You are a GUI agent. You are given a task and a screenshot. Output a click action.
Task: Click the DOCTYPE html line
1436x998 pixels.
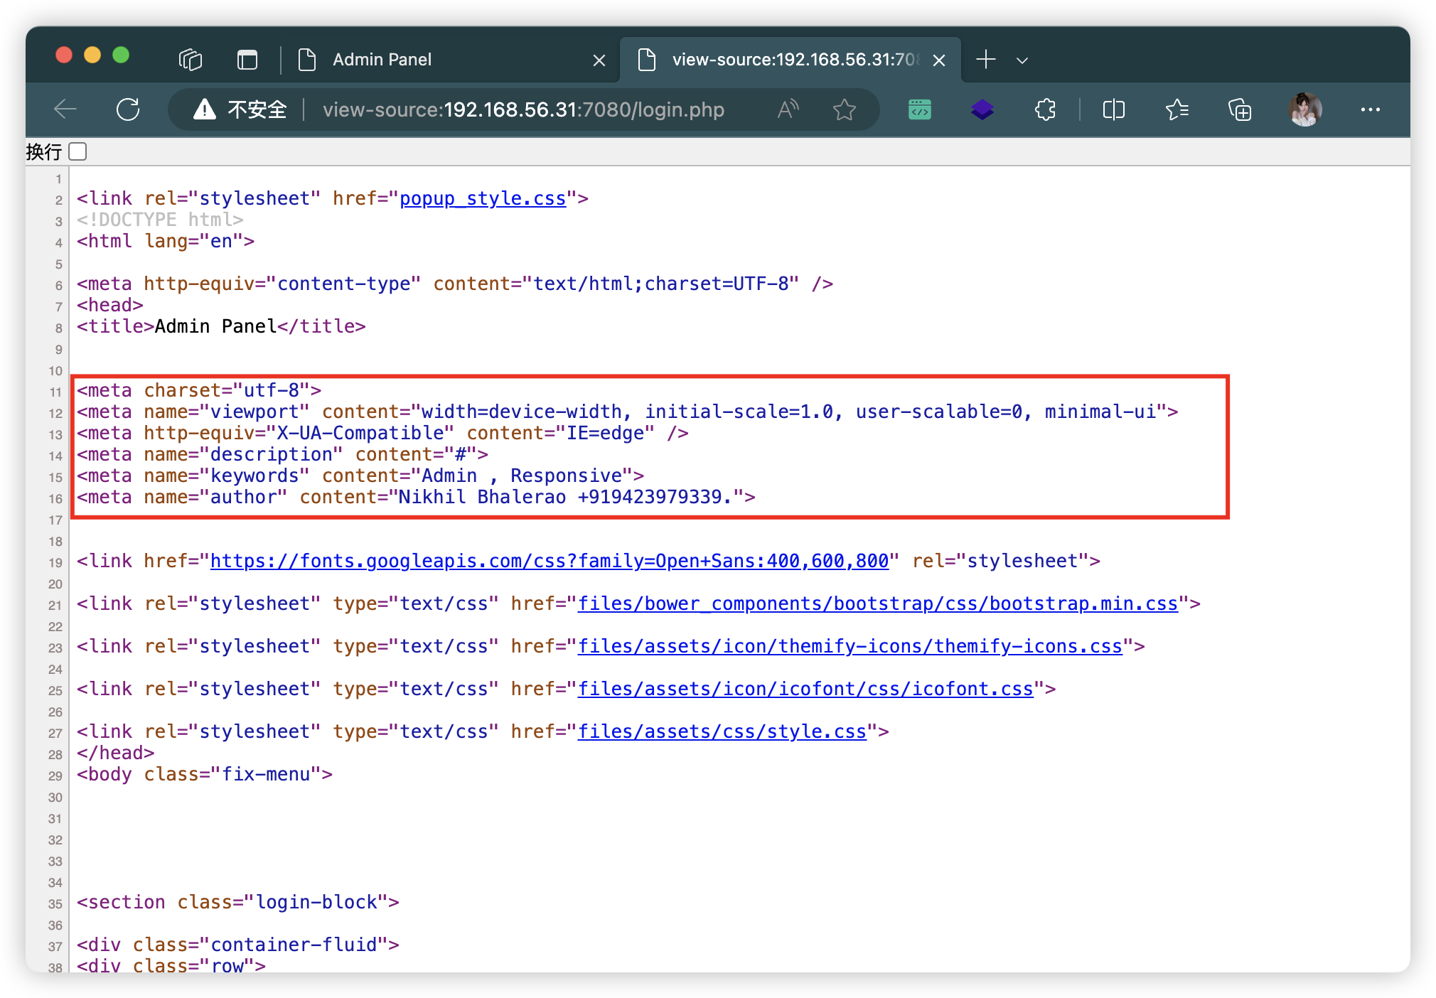[160, 220]
